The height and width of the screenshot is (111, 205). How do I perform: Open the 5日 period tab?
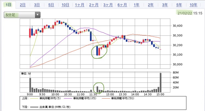point(51,5)
